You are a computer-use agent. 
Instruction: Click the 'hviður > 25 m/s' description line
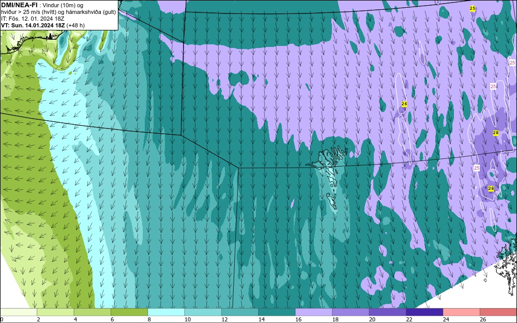58,12
